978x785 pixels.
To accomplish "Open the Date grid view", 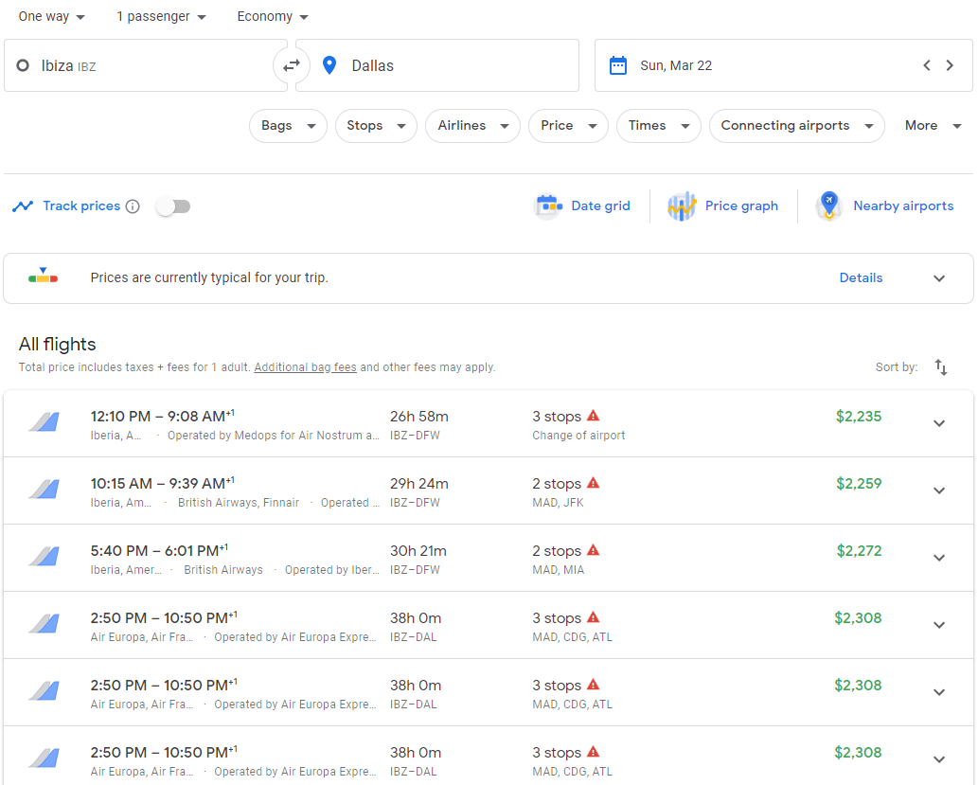I will pos(582,205).
